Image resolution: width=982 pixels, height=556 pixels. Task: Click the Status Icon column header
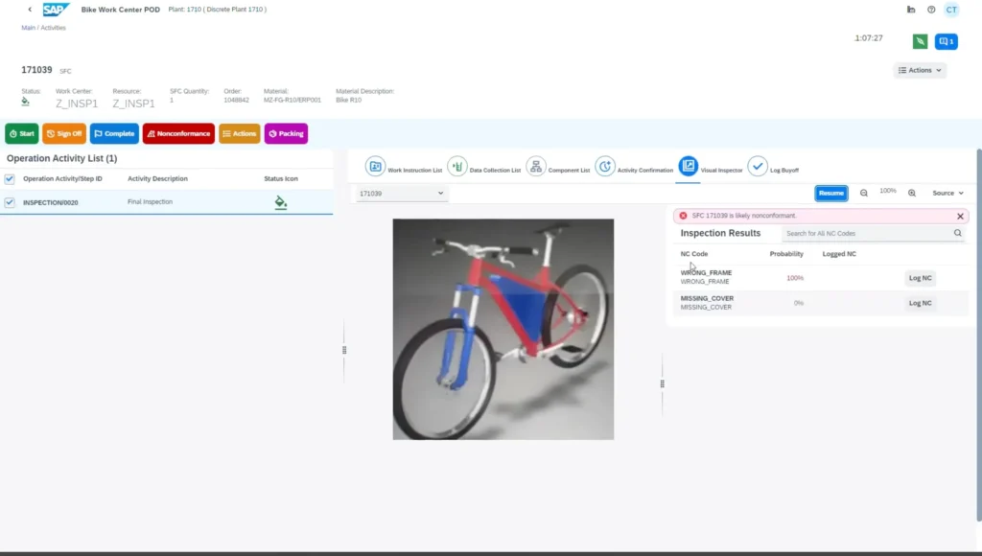pos(281,179)
